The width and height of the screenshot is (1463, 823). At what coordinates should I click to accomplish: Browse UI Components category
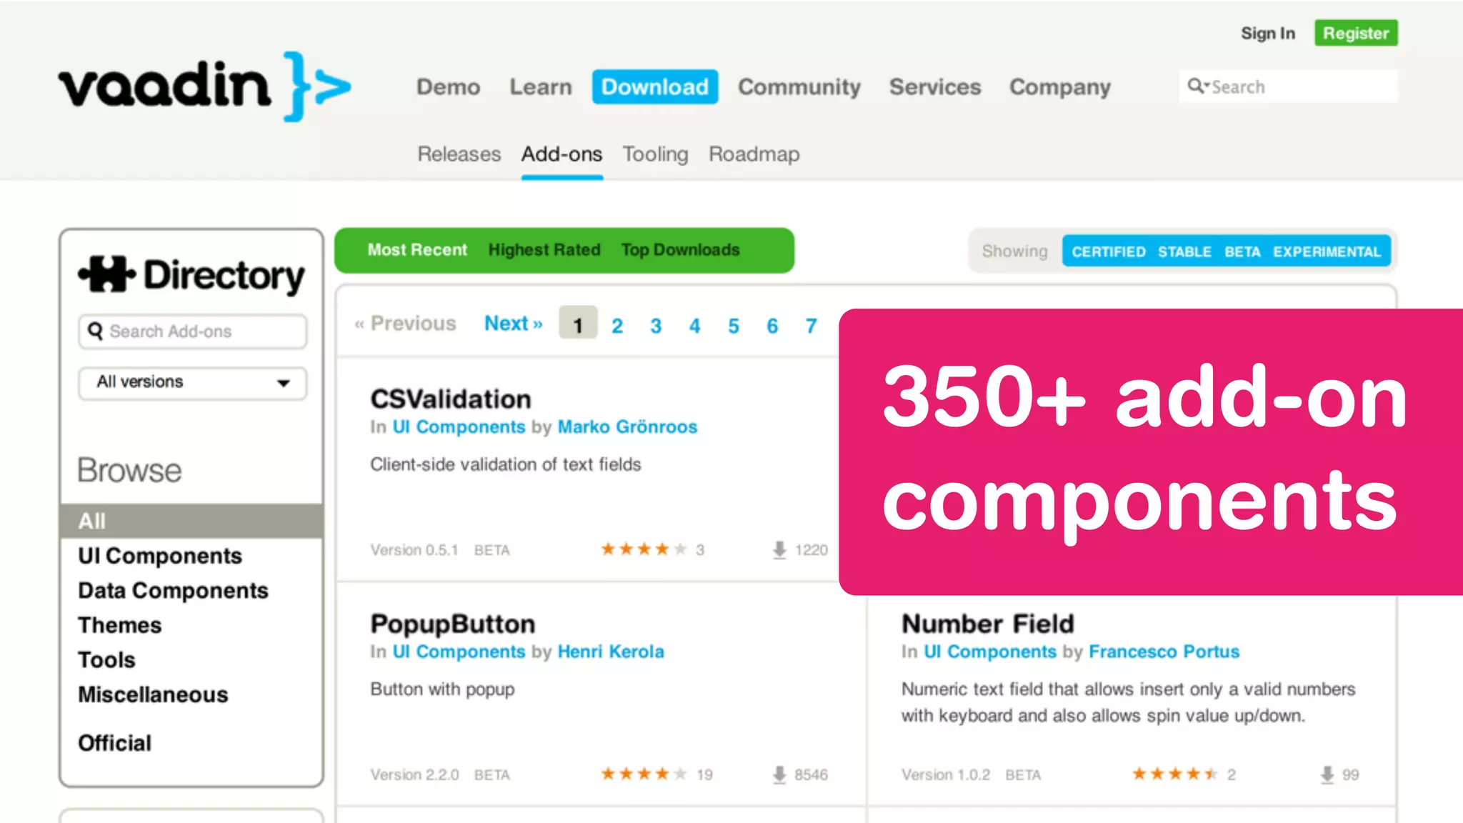160,556
